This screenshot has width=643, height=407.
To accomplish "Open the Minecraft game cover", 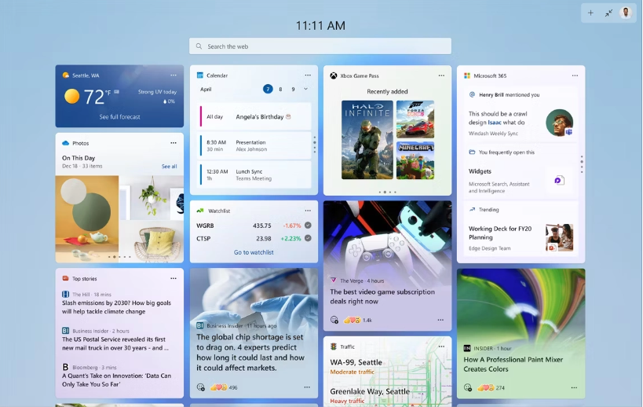I will [415, 160].
